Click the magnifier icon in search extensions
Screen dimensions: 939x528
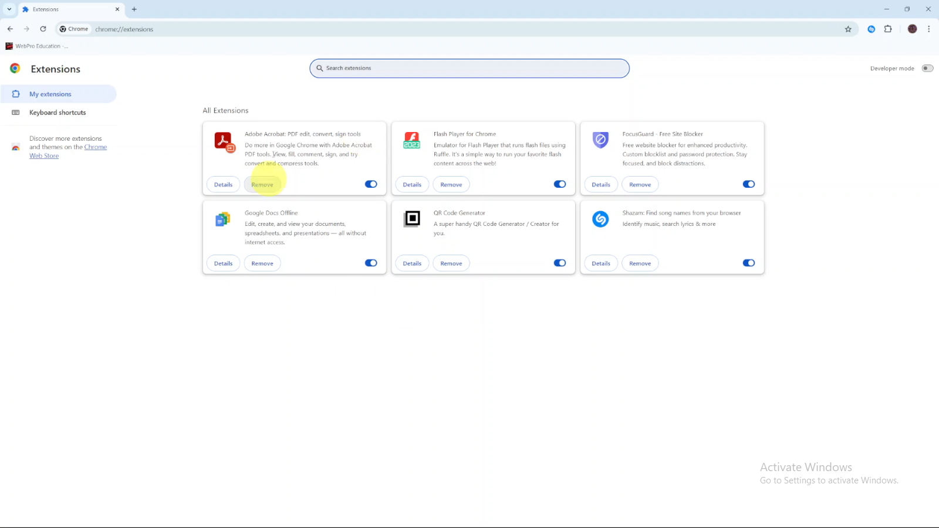click(320, 68)
